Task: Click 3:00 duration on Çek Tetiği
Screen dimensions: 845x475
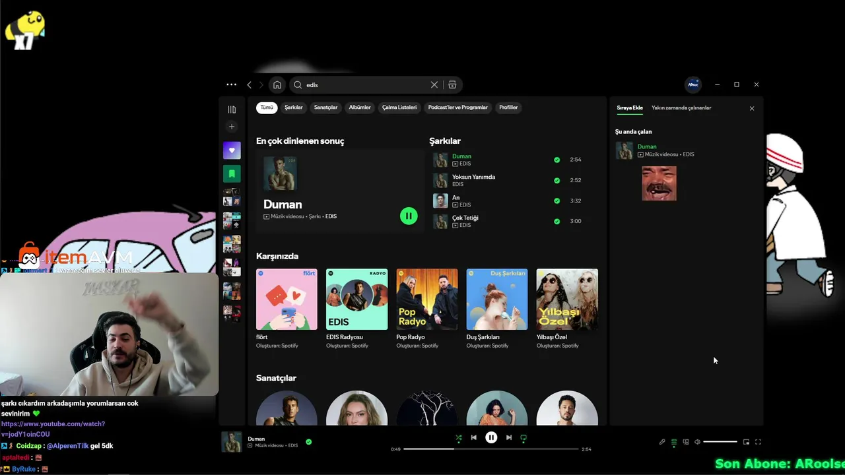Action: pyautogui.click(x=576, y=221)
